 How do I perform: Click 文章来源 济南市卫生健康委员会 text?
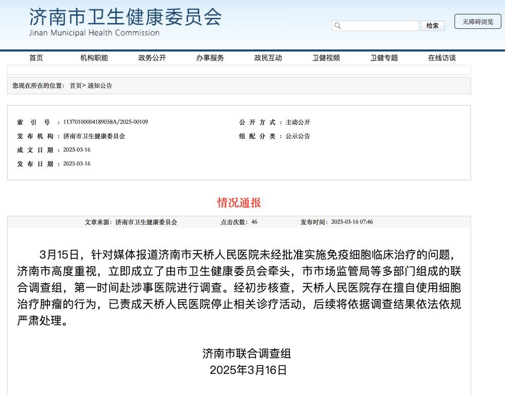click(131, 222)
